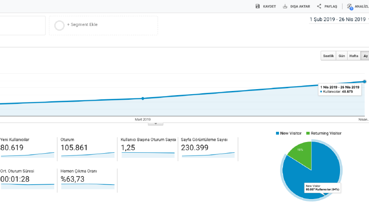
Task: Click Sayfa Görüntüleme Sayısı value 230.399
Action: 195,148
